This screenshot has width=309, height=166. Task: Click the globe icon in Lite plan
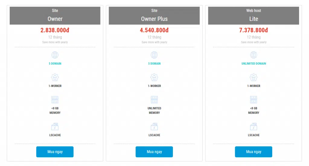[x=253, y=55]
